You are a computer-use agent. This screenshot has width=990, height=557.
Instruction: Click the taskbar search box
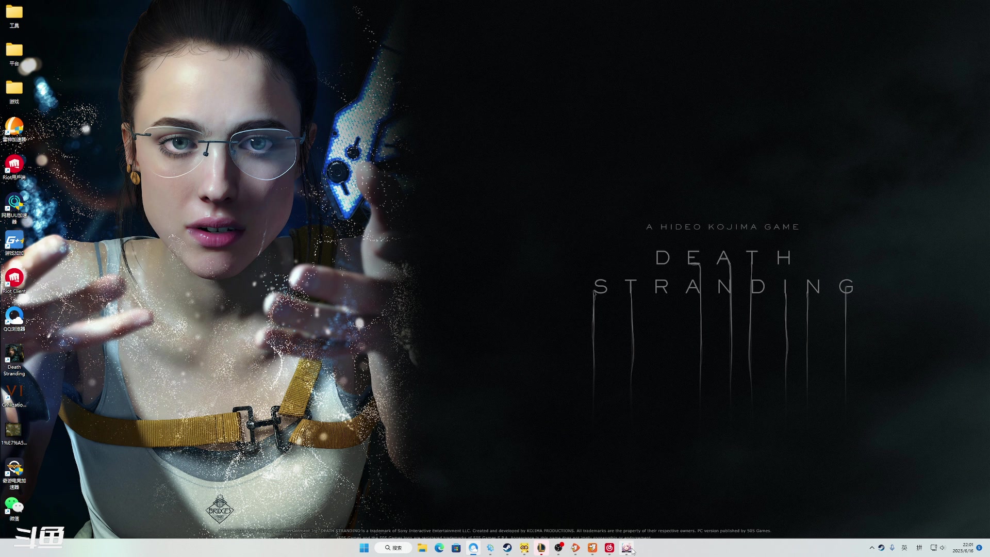click(x=393, y=548)
